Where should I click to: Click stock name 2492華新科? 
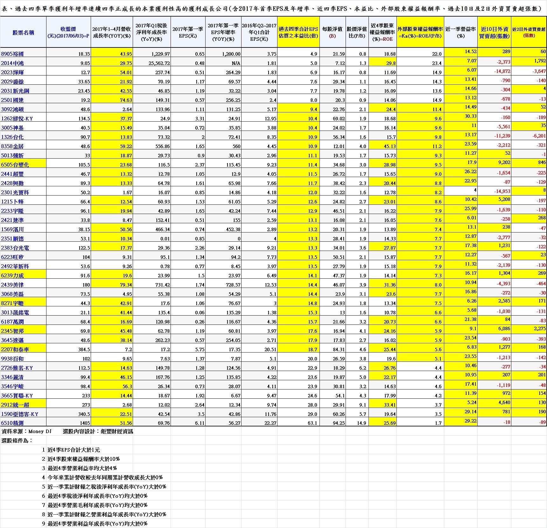click(15, 266)
